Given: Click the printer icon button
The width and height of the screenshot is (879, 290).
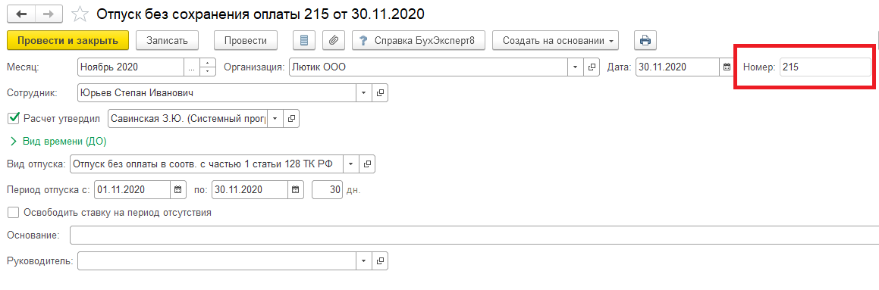Looking at the screenshot, I should click(x=645, y=40).
